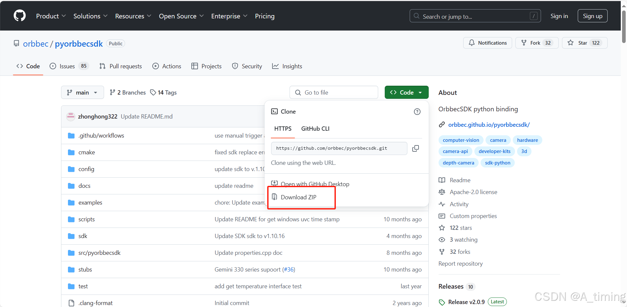Click the Sign up button
This screenshot has width=627, height=307.
(x=593, y=16)
